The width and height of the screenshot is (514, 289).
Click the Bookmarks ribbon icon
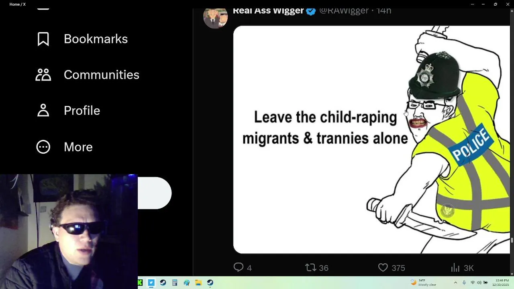43,39
